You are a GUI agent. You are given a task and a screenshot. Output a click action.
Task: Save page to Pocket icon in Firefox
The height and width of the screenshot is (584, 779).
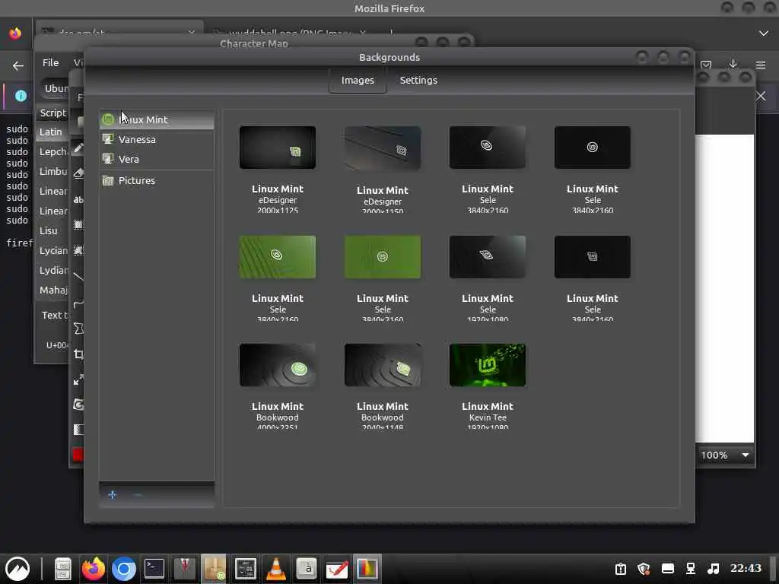point(705,65)
